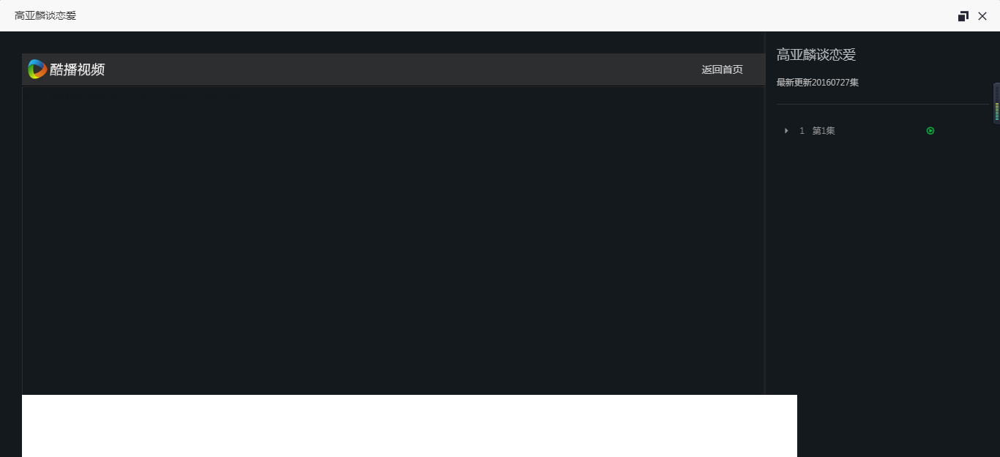
Task: Click the empty space in the 酷播视频 header bar
Action: click(403, 69)
